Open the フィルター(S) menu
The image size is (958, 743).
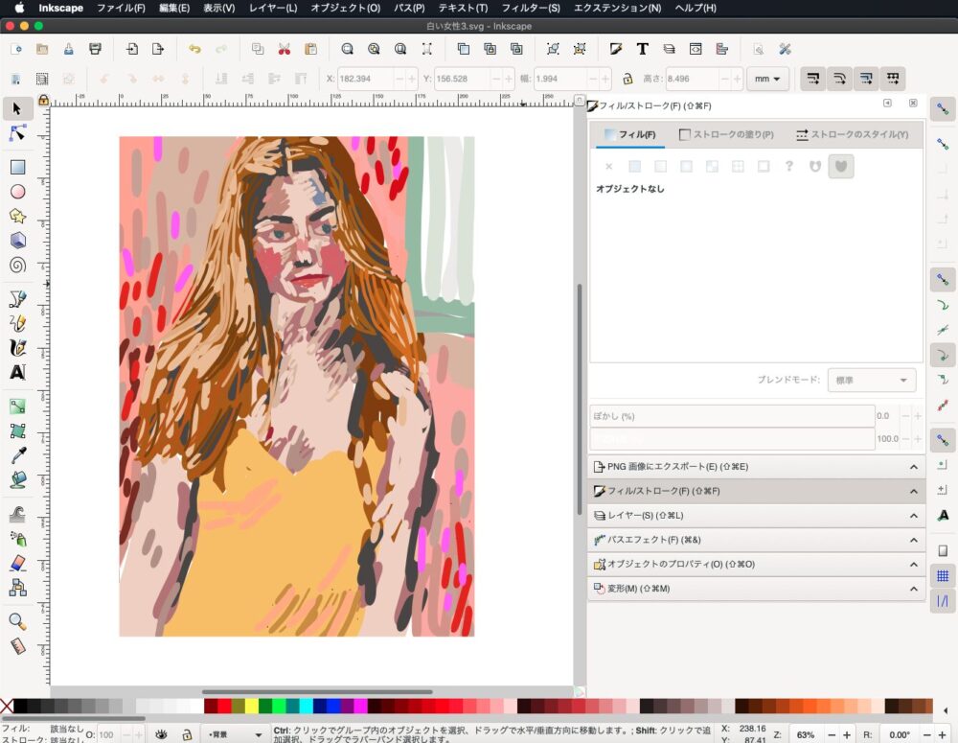[532, 8]
